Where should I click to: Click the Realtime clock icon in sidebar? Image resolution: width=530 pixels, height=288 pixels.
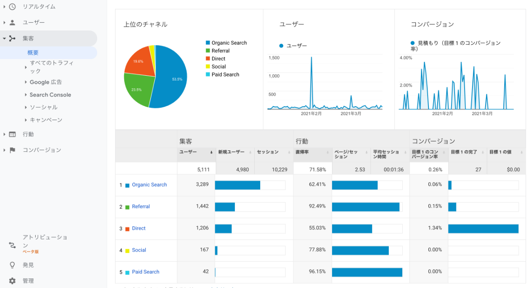(x=12, y=7)
